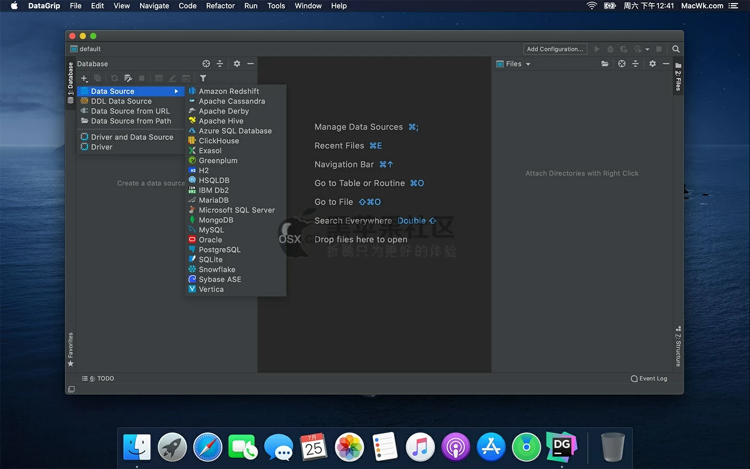This screenshot has width=750, height=469.
Task: Select Vertica data source
Action: coord(235,289)
